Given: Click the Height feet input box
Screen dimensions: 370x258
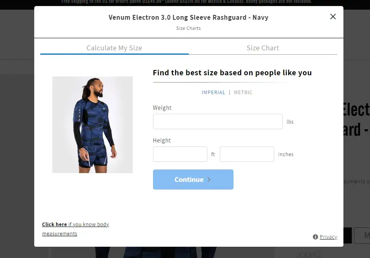Looking at the screenshot, I should click(x=180, y=154).
